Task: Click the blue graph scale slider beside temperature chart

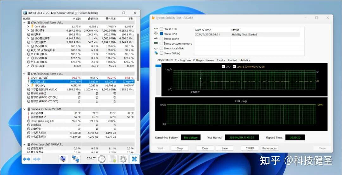Action: click(x=158, y=66)
